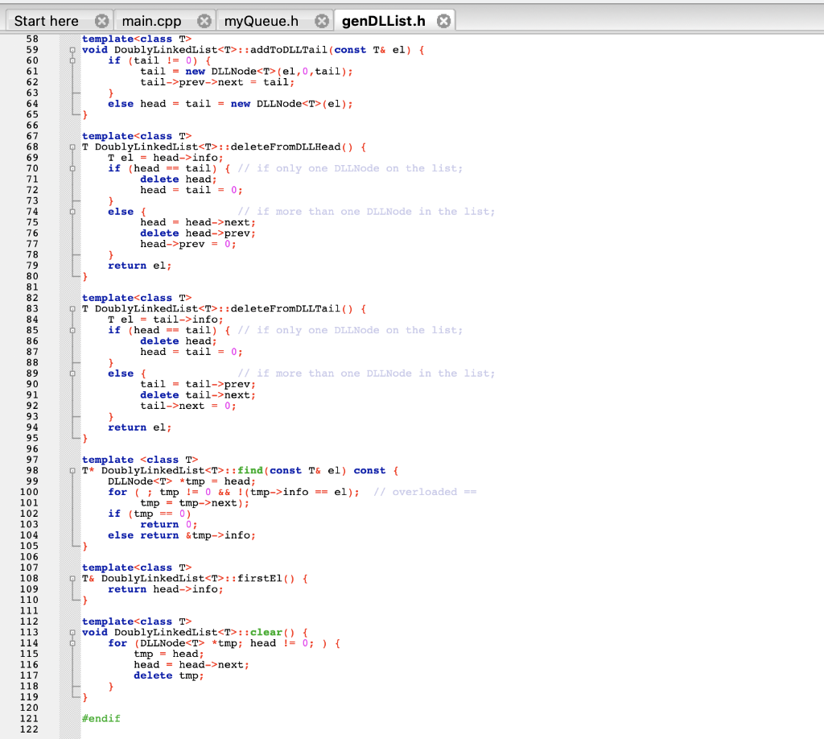Close the myQueue.h tab via its X icon
The image size is (824, 739).
click(321, 20)
